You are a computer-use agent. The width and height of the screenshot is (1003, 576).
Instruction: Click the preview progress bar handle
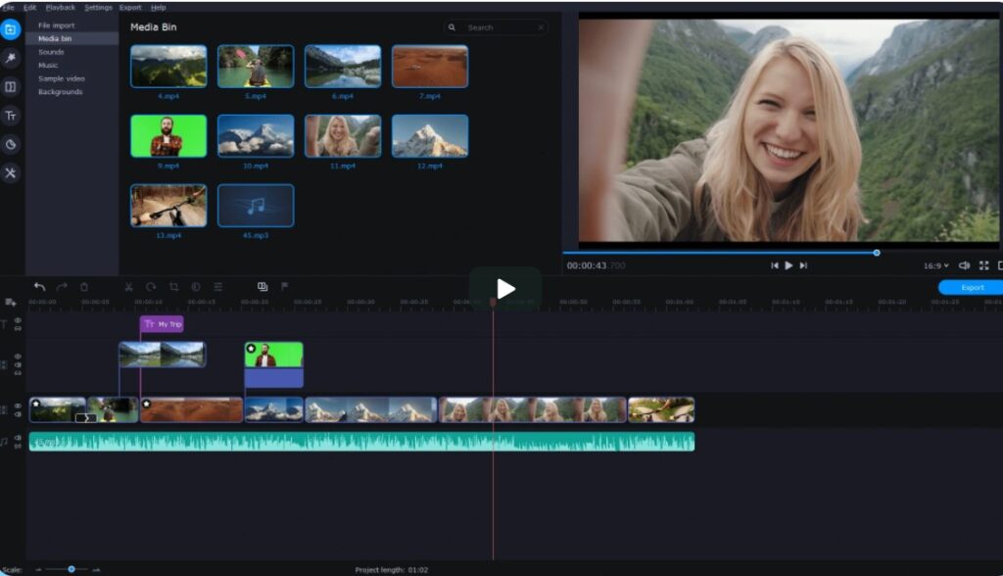[877, 253]
